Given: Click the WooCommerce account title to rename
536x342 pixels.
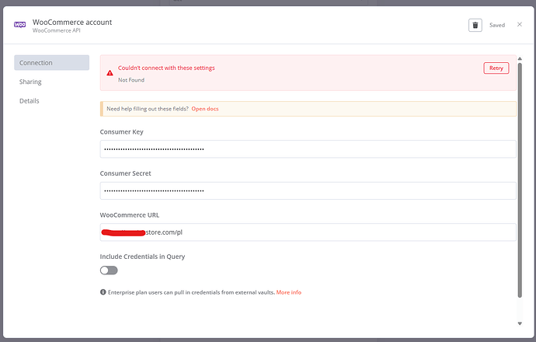Looking at the screenshot, I should coord(72,23).
